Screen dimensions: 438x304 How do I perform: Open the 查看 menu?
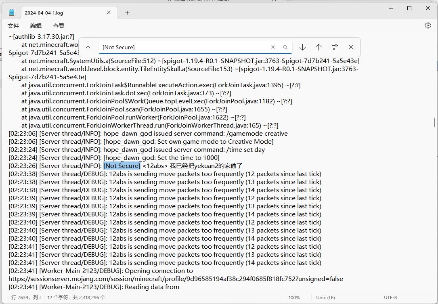pyautogui.click(x=59, y=25)
